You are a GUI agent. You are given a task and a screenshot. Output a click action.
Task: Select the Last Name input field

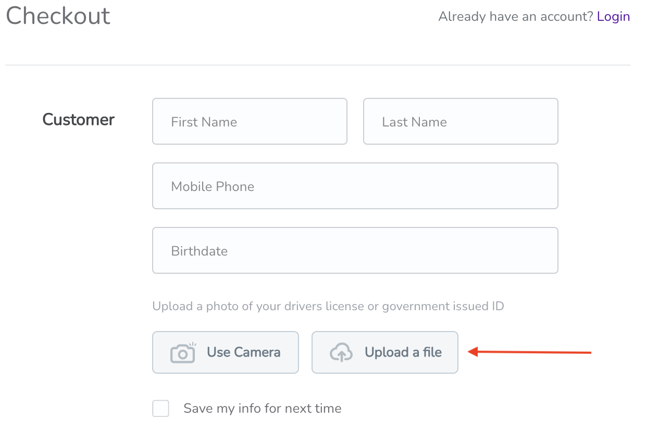click(461, 121)
